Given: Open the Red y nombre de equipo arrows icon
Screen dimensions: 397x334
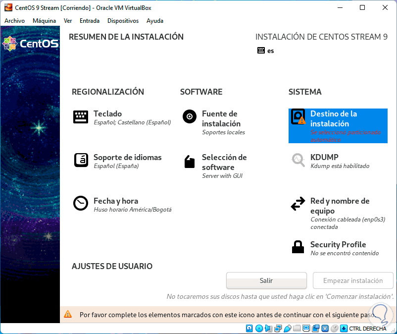Looking at the screenshot, I should click(x=298, y=204).
